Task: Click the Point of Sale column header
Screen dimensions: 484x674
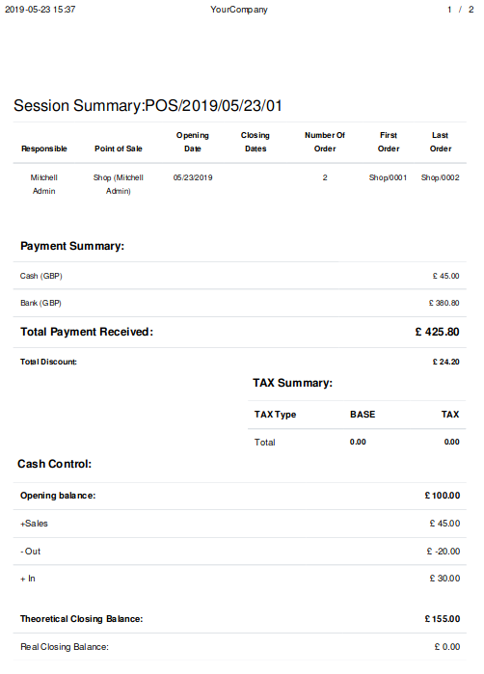Action: [119, 148]
